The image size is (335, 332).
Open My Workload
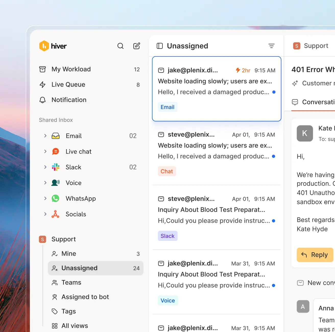[89, 69]
